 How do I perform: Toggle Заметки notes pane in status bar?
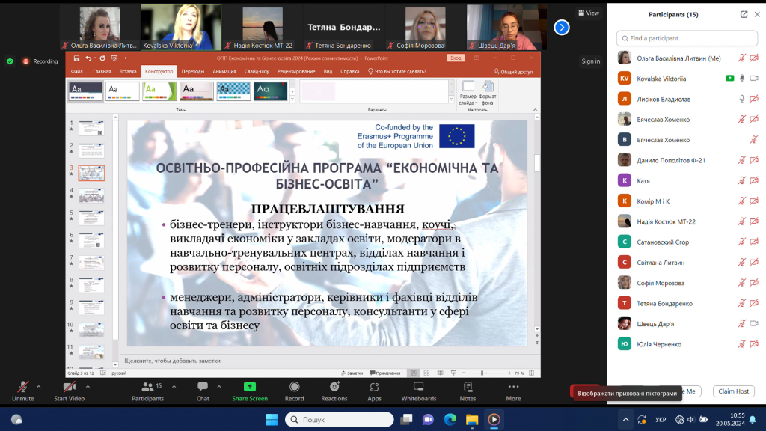point(352,373)
